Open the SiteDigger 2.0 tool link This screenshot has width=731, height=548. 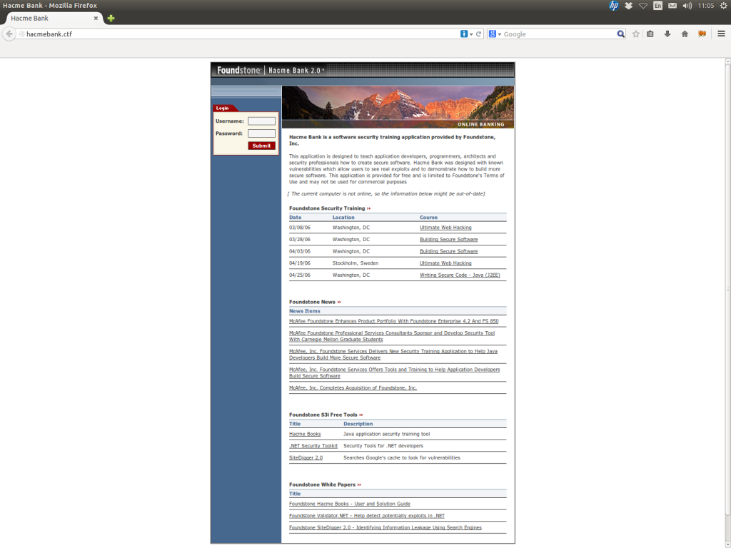tap(306, 457)
